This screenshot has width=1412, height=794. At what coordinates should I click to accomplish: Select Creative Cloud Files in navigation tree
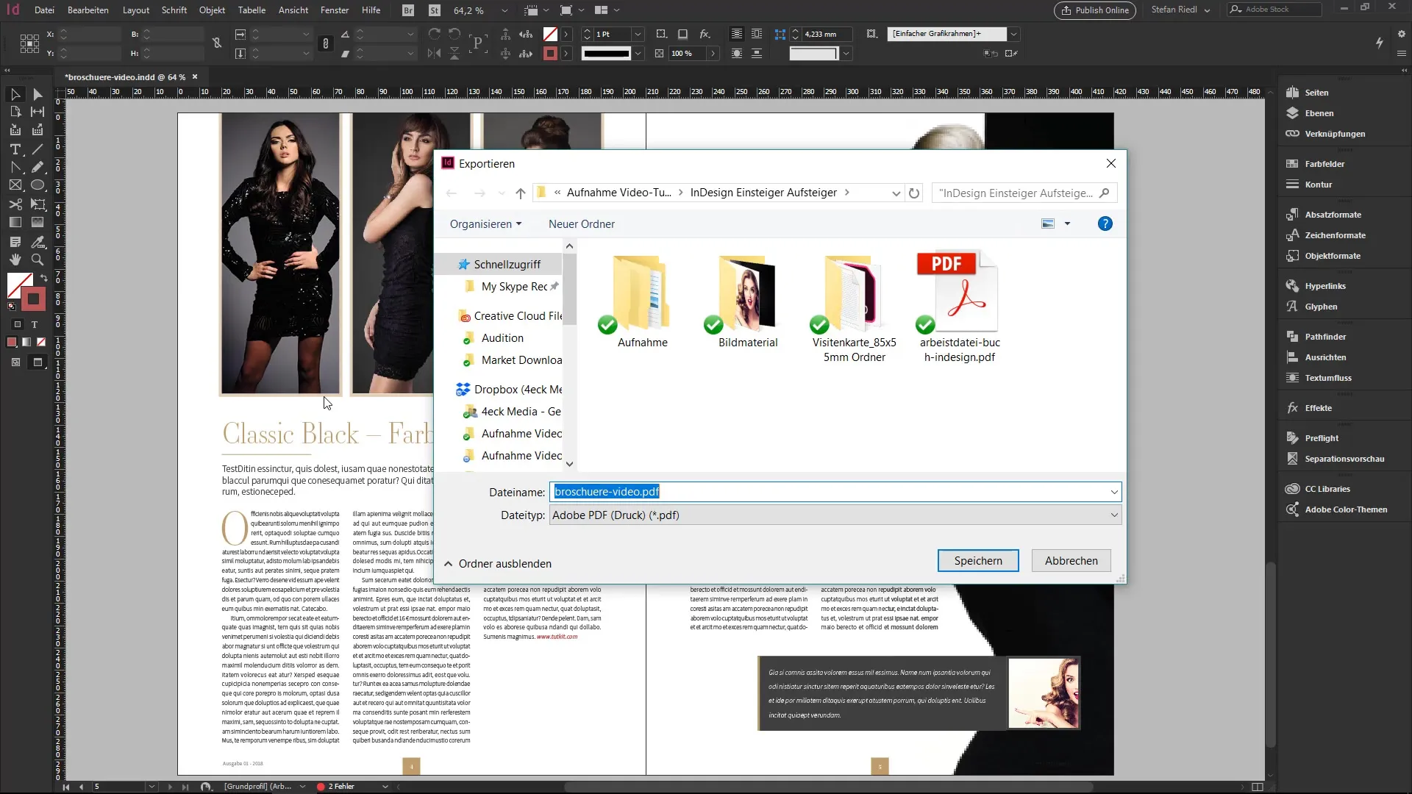(510, 316)
